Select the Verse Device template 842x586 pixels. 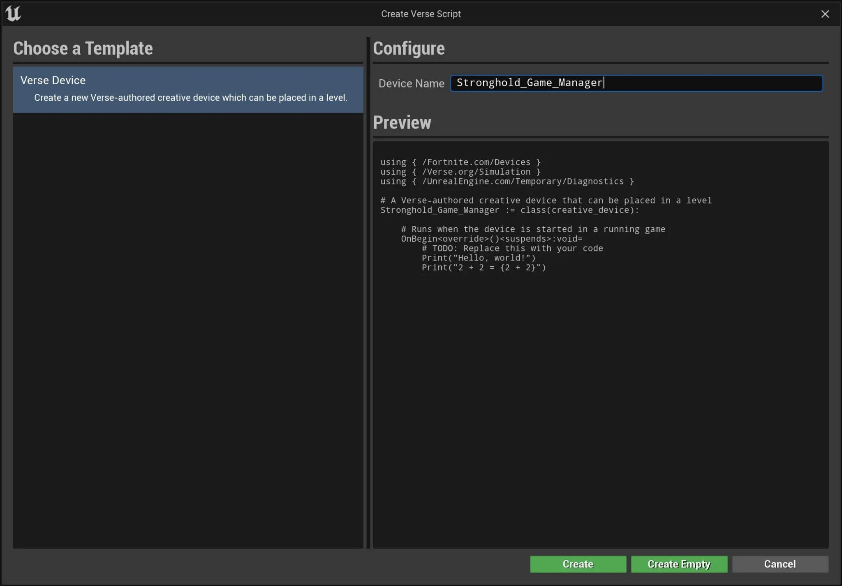(188, 90)
